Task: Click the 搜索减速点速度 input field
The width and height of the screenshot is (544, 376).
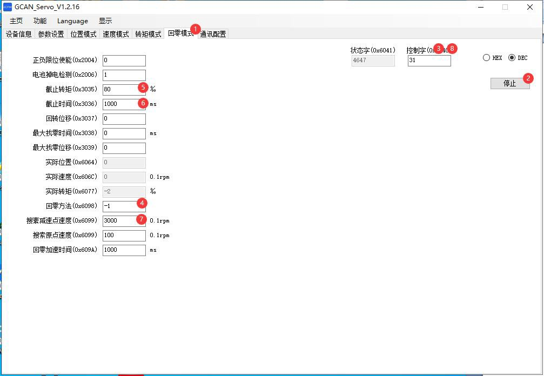Action: coord(119,220)
